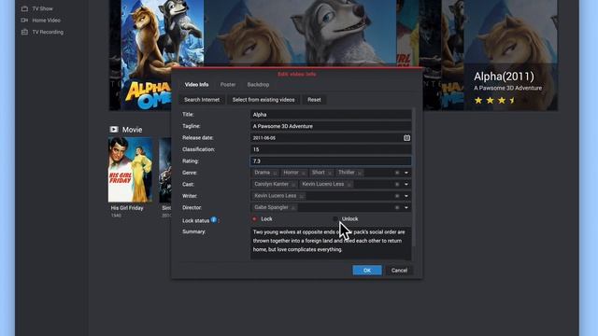
Task: Click the Reset button
Action: click(314, 100)
